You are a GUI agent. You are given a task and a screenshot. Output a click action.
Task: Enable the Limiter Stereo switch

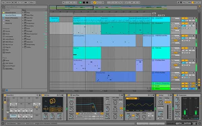[168, 102]
